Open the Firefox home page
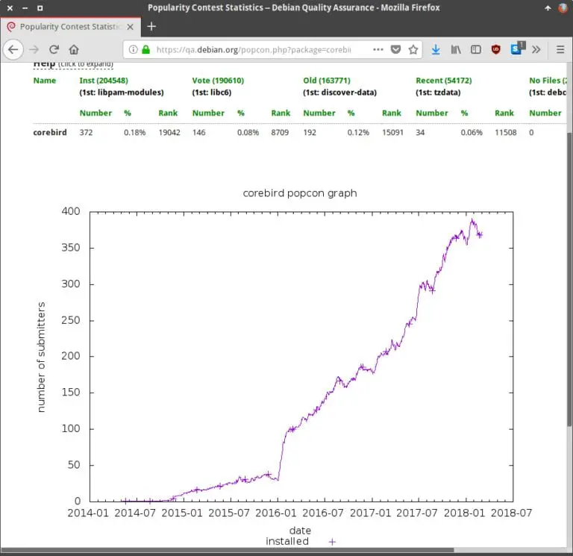 [x=74, y=49]
